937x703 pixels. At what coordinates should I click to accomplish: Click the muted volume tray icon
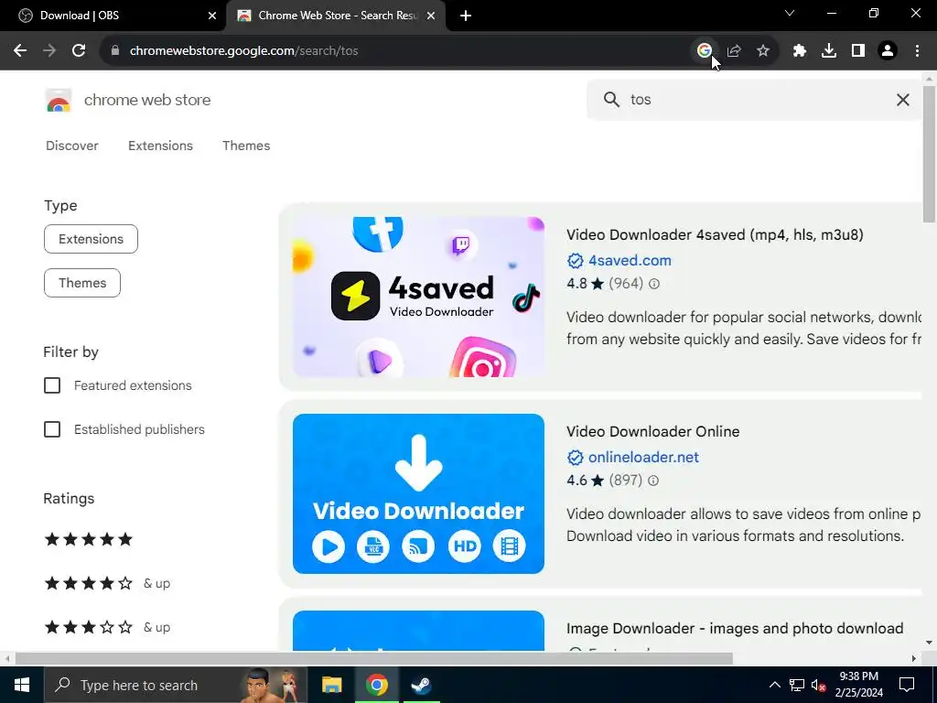click(818, 685)
